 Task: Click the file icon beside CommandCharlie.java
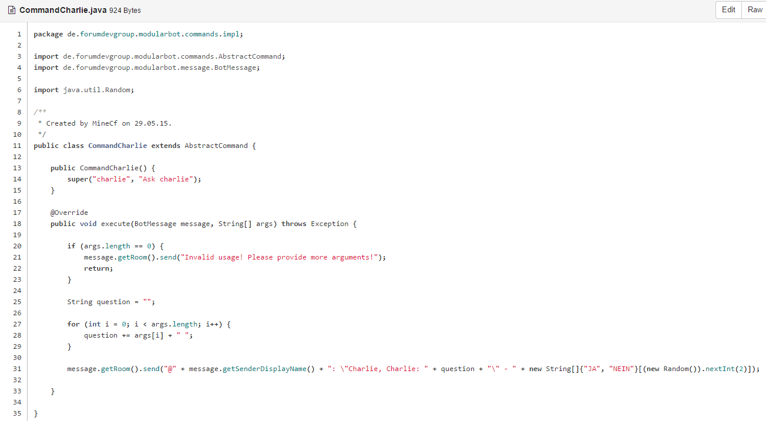tap(11, 10)
